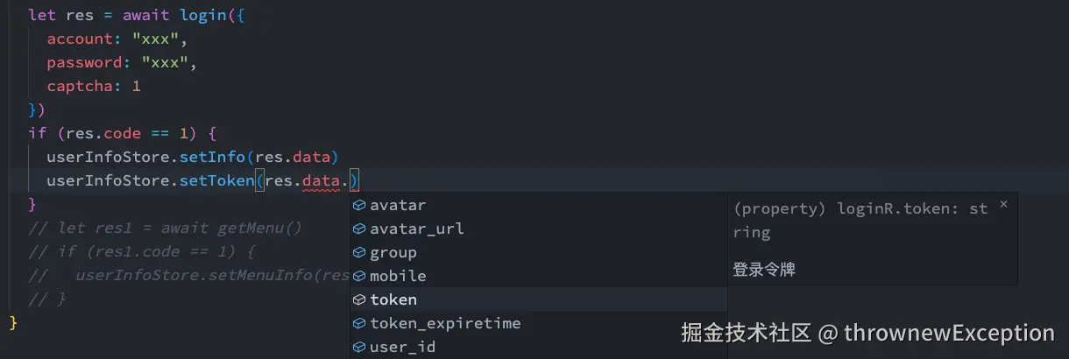The height and width of the screenshot is (359, 1069).
Task: Click the 登录令牌 description text
Action: tap(764, 270)
